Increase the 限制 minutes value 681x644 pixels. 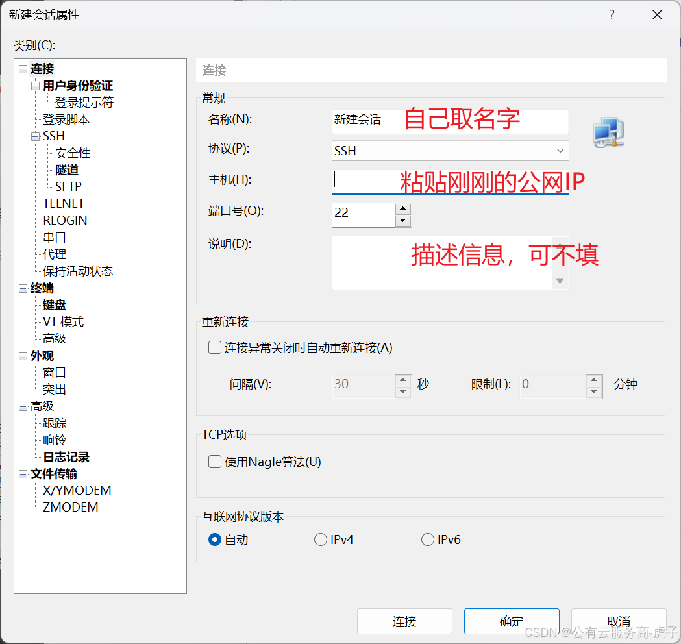click(x=594, y=380)
